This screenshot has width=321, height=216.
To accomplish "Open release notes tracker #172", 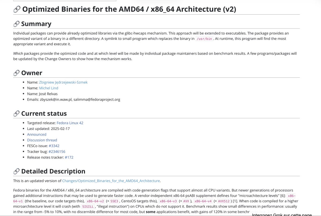I will coord(69,157).
